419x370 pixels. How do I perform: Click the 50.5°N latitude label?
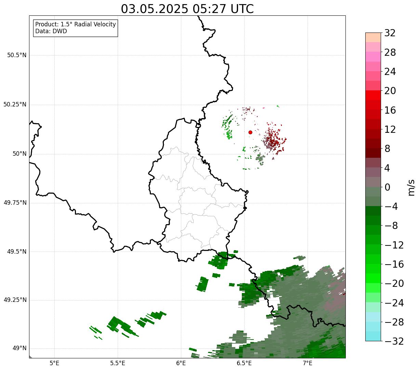(16, 55)
